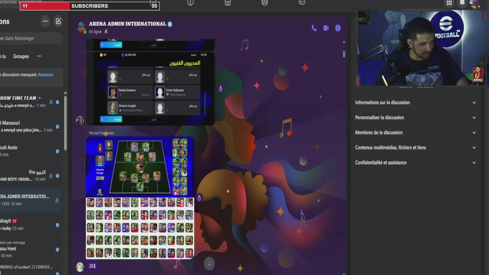
Task: Open the Messenger options three-dot menu
Action: tap(45, 21)
